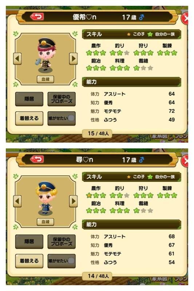194x291 pixels.
Task: Close the 優希♡n panel with red X
Action: [185, 19]
